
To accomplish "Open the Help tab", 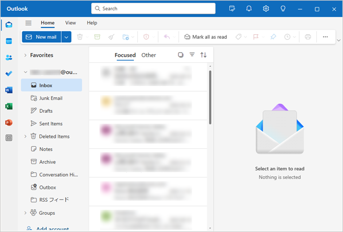I will tap(92, 23).
